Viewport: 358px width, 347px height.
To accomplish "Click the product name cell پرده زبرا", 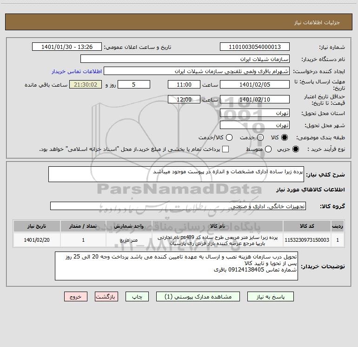I will [x=218, y=240].
